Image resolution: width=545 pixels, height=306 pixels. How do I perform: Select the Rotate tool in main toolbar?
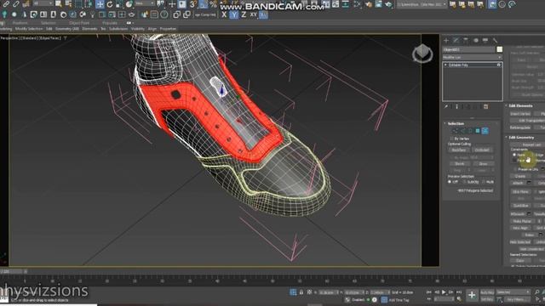coord(110,4)
